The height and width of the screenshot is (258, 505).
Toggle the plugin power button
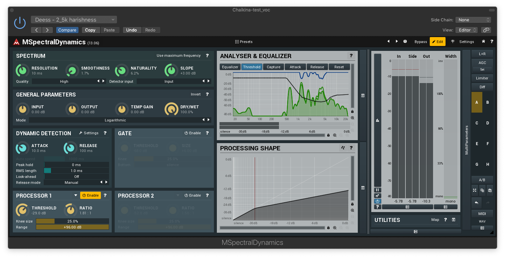tap(20, 23)
